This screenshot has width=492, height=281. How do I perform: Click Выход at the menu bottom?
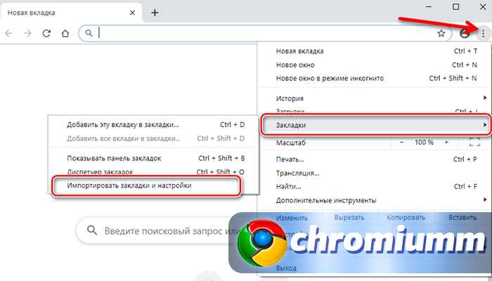[x=286, y=268]
